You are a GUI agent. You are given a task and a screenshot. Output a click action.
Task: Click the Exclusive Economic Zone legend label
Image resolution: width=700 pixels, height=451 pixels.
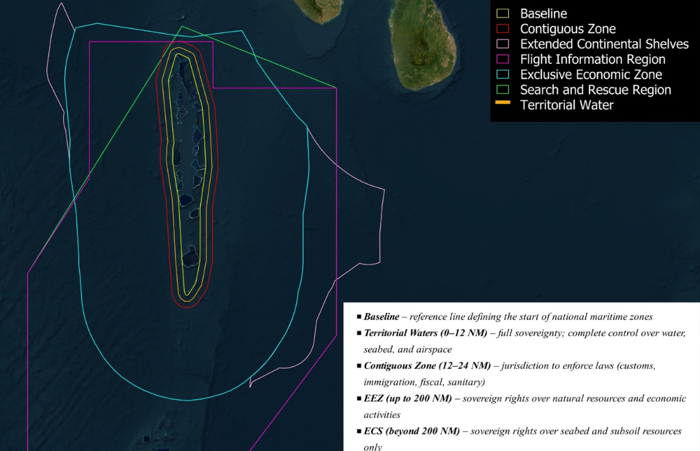(591, 75)
